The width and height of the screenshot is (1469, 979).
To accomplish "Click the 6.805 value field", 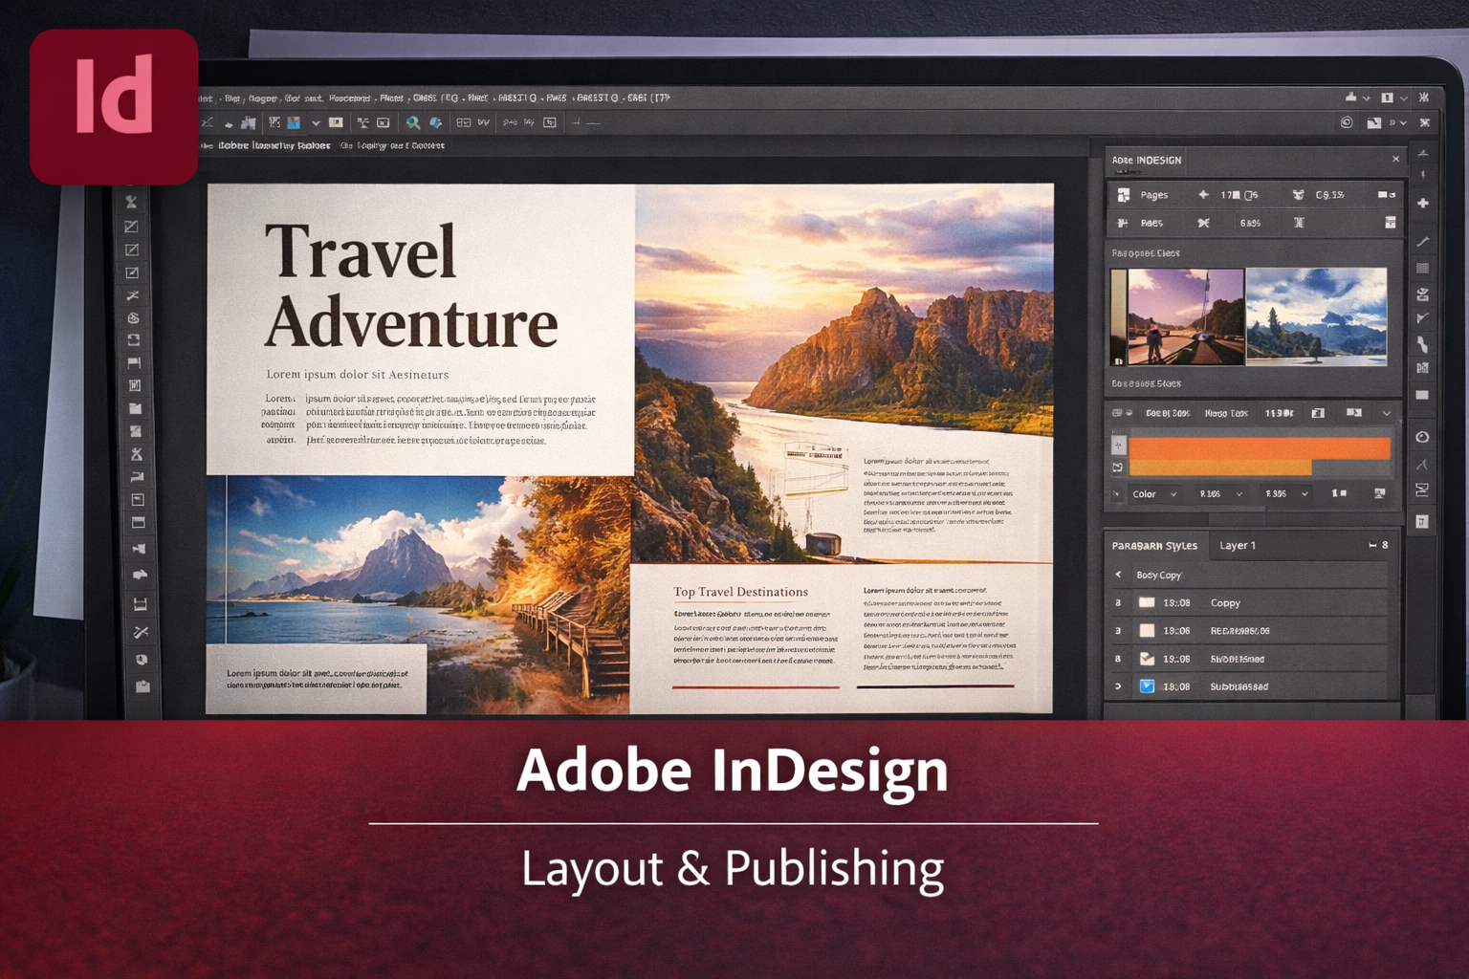I will [1250, 223].
